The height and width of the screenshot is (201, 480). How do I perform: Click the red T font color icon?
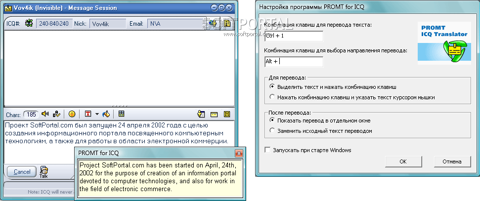point(88,114)
